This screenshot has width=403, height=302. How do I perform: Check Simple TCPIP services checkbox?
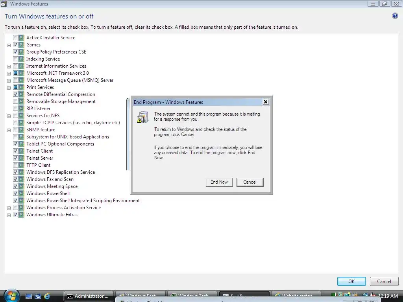tap(15, 123)
